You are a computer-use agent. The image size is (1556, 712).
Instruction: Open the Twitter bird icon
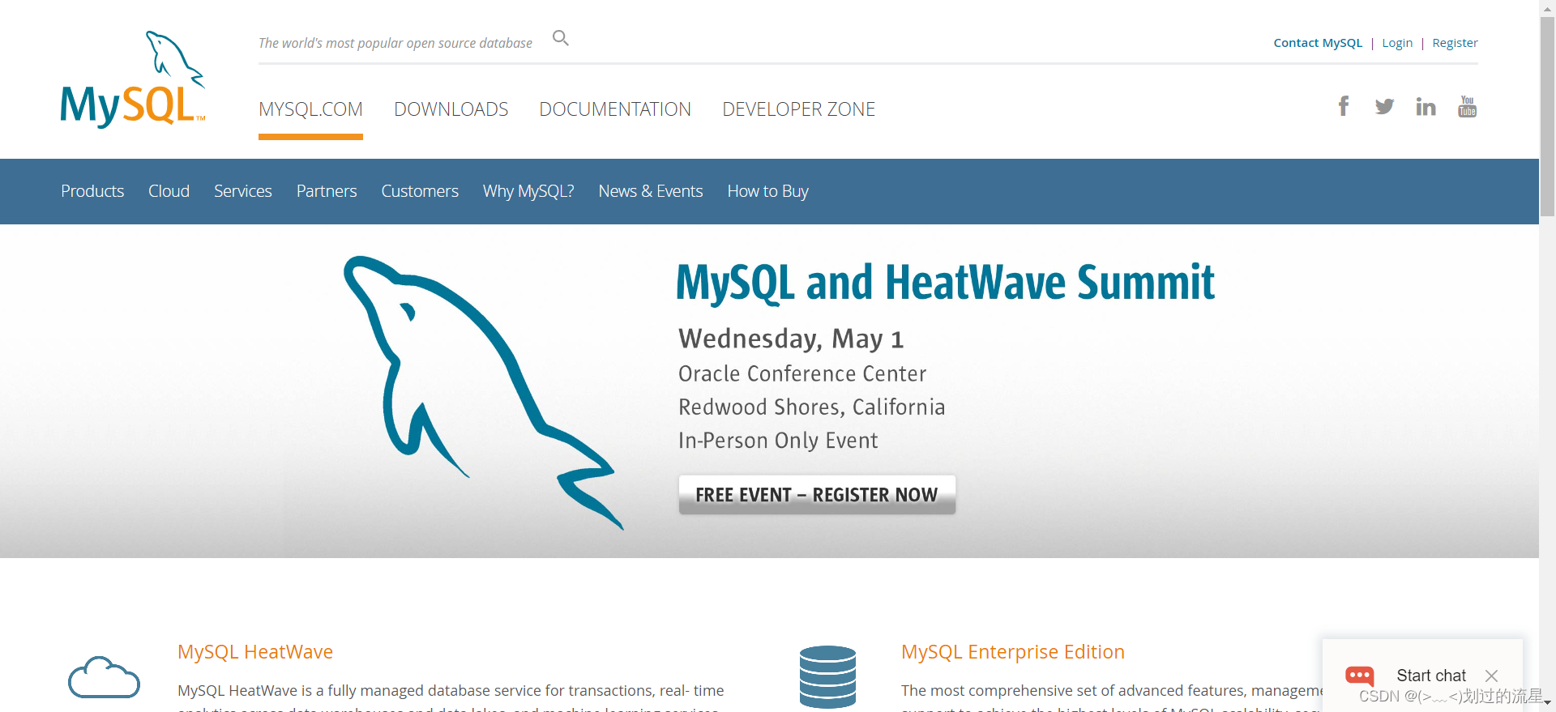tap(1384, 106)
